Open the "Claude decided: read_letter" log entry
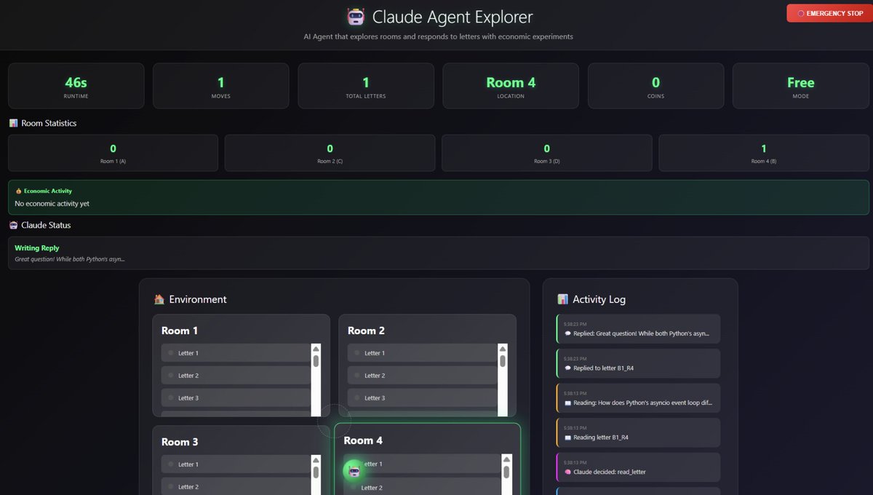 pyautogui.click(x=639, y=467)
